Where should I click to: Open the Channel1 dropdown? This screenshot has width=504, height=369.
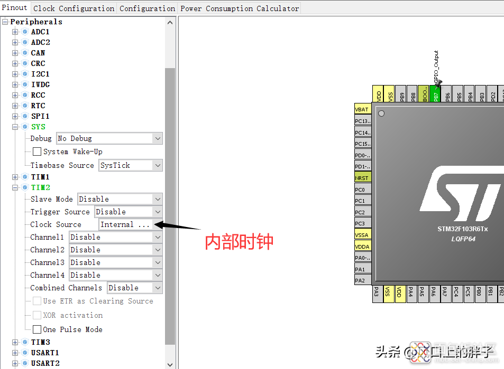click(x=116, y=237)
